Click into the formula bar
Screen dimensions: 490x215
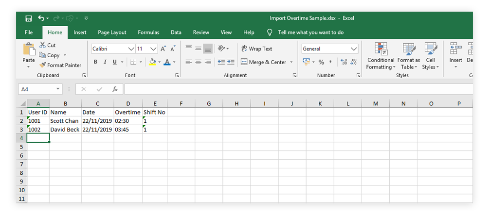[298, 89]
